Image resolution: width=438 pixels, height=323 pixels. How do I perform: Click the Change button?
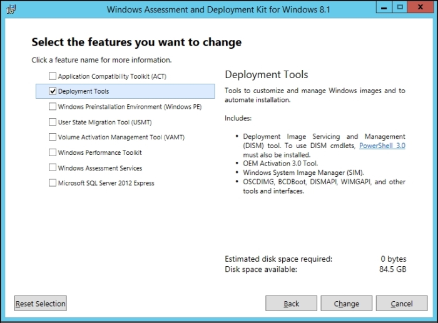[x=347, y=304]
